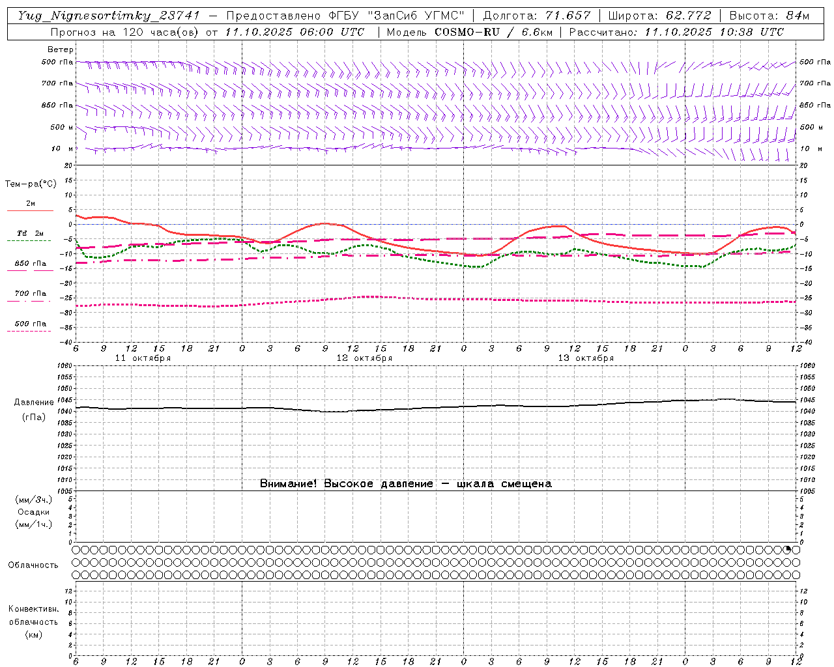
Task: Select the 2м legend label above red line
Action: point(31,204)
